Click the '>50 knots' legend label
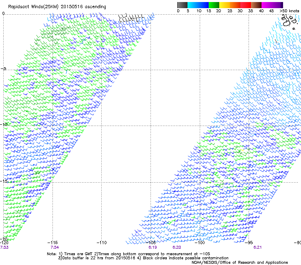The height and width of the screenshot is (265, 301). (x=289, y=11)
